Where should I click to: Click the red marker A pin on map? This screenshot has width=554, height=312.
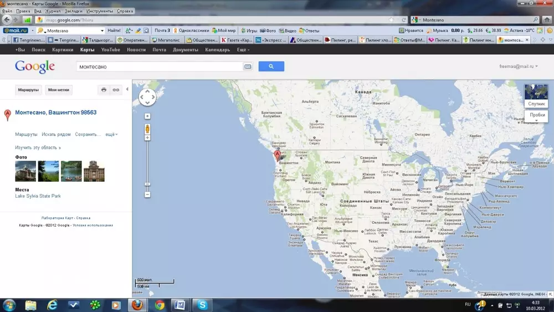278,155
